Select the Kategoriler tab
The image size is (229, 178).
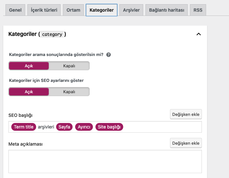(102, 10)
